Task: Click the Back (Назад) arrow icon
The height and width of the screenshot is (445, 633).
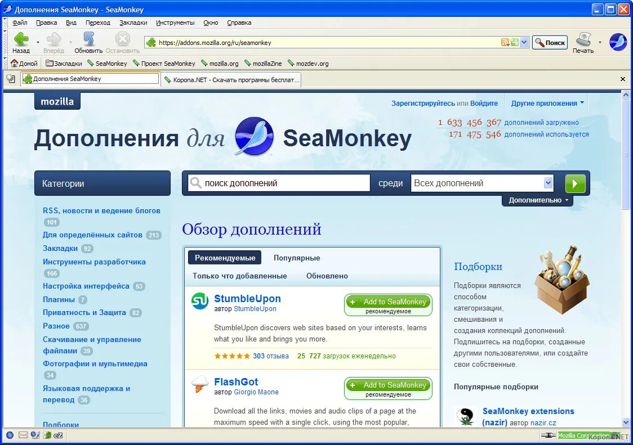Action: coord(21,39)
